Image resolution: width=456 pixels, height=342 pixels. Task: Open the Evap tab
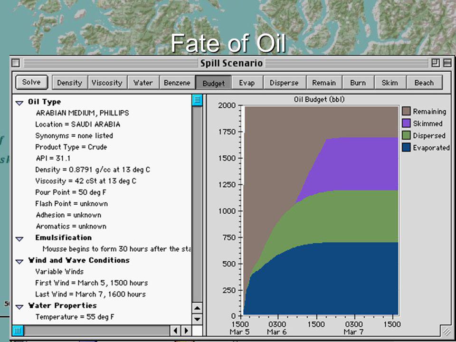(247, 83)
